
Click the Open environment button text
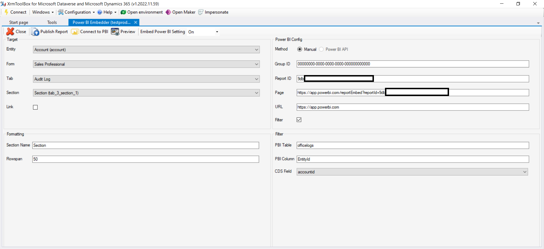tap(145, 12)
